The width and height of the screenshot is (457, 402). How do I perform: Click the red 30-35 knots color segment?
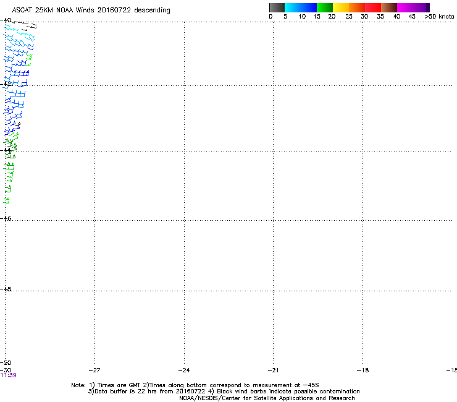tap(373, 7)
